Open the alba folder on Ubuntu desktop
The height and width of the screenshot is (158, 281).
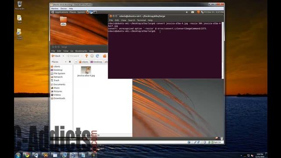coord(63,21)
